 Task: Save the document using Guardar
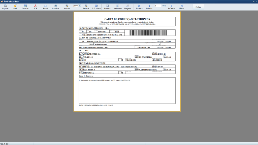pyautogui.click(x=25, y=7)
